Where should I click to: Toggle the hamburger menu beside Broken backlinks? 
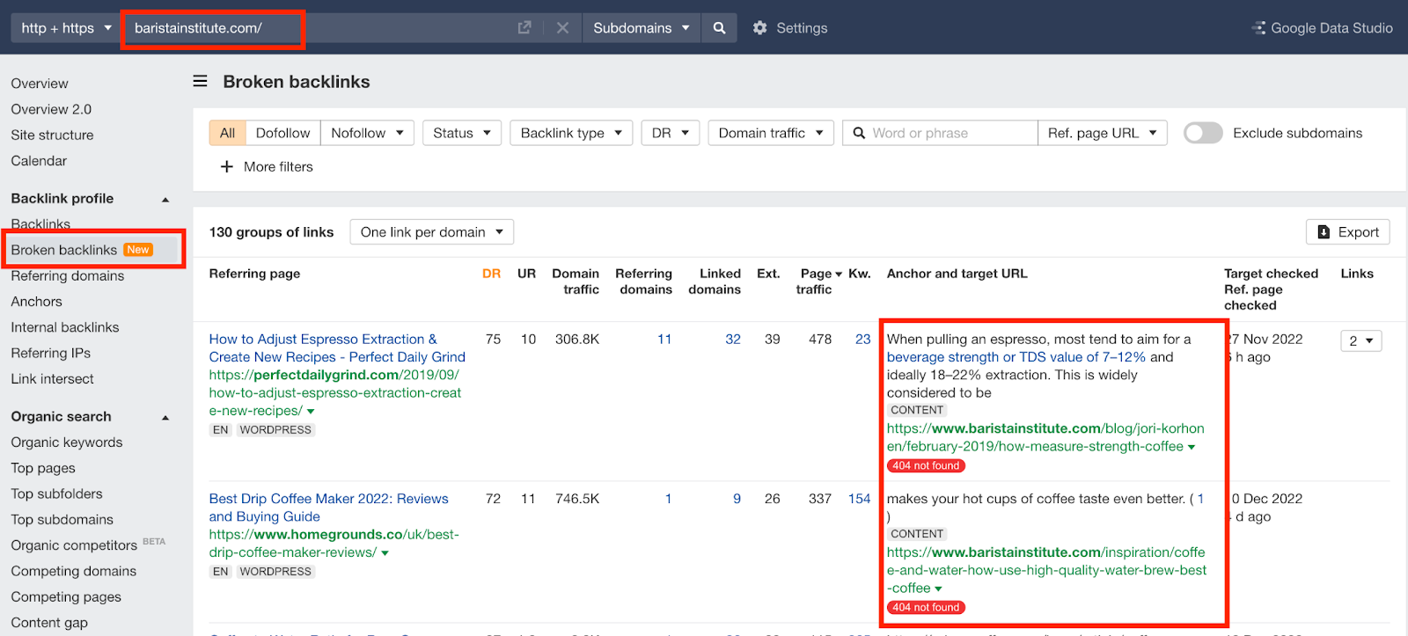pos(201,81)
